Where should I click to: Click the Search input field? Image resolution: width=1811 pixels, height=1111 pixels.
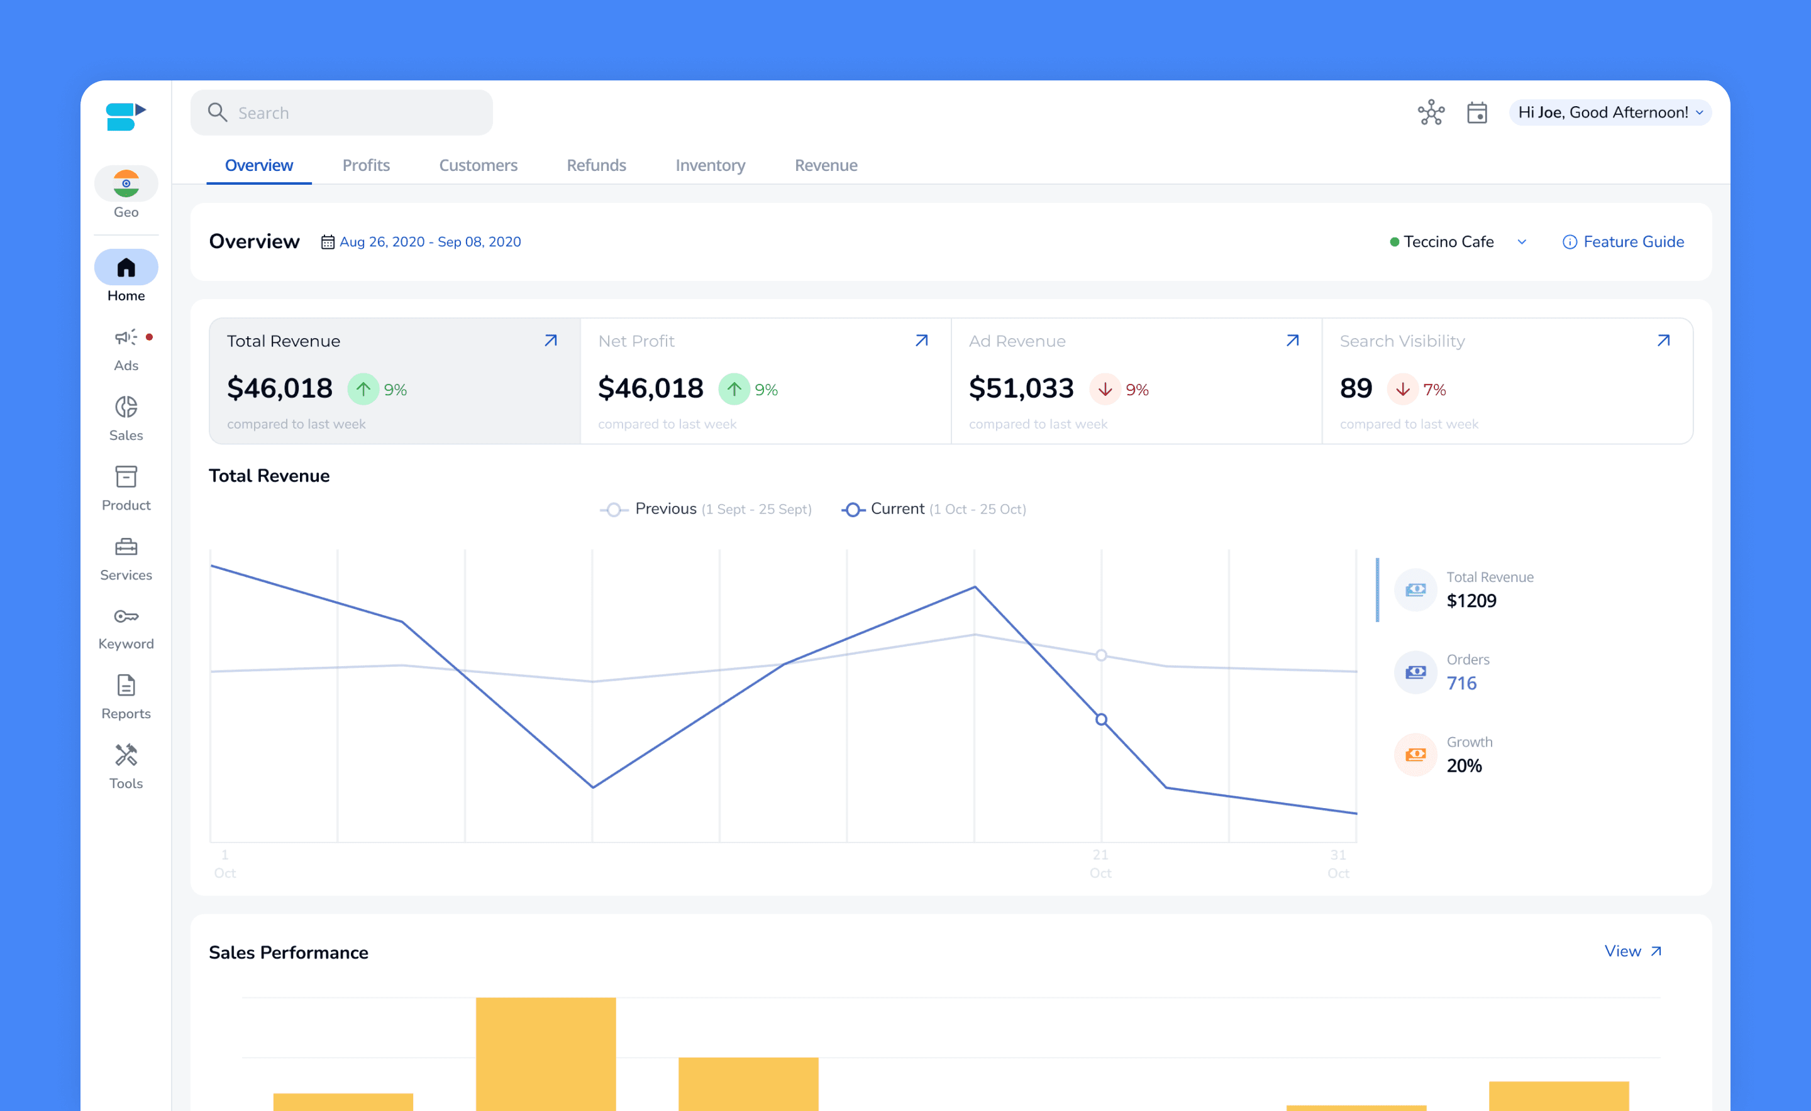pyautogui.click(x=353, y=112)
